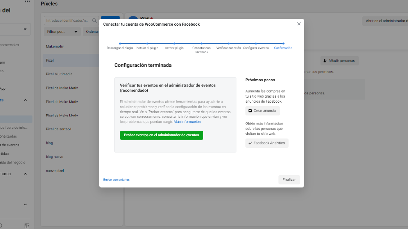Click the Facebook Analytics graph icon
Image resolution: width=408 pixels, height=229 pixels.
tap(250, 143)
